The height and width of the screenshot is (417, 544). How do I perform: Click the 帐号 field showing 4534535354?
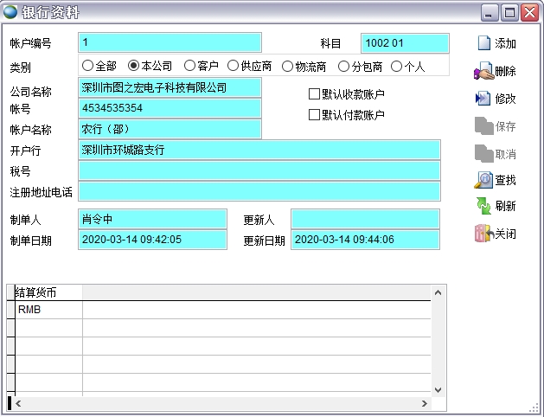(170, 108)
